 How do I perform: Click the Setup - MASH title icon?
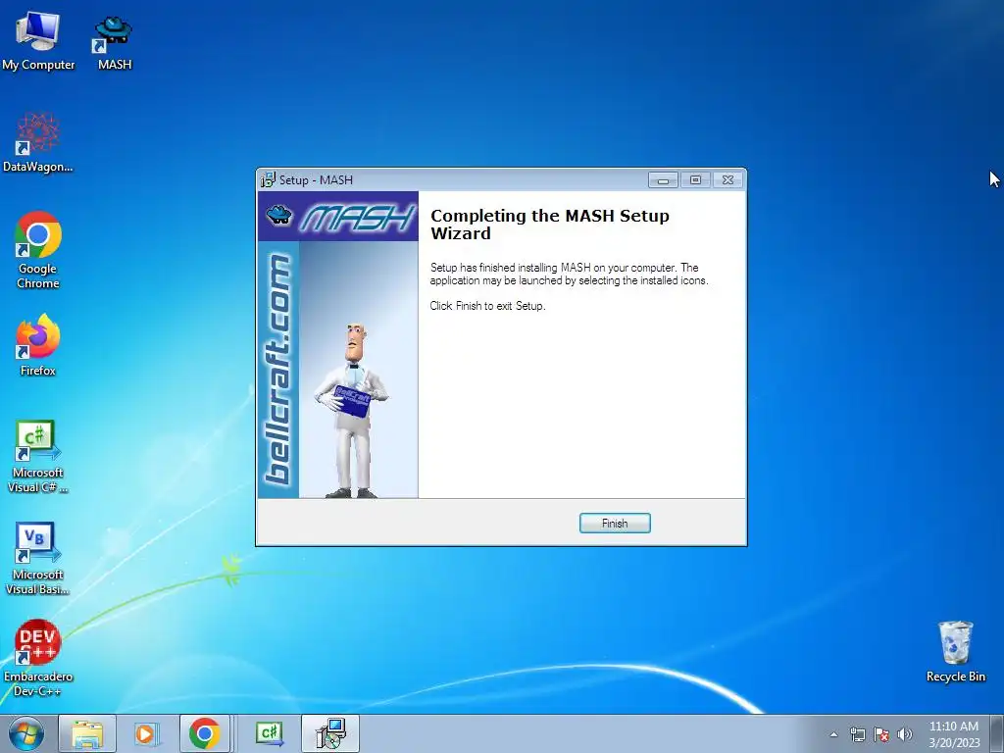(x=268, y=180)
